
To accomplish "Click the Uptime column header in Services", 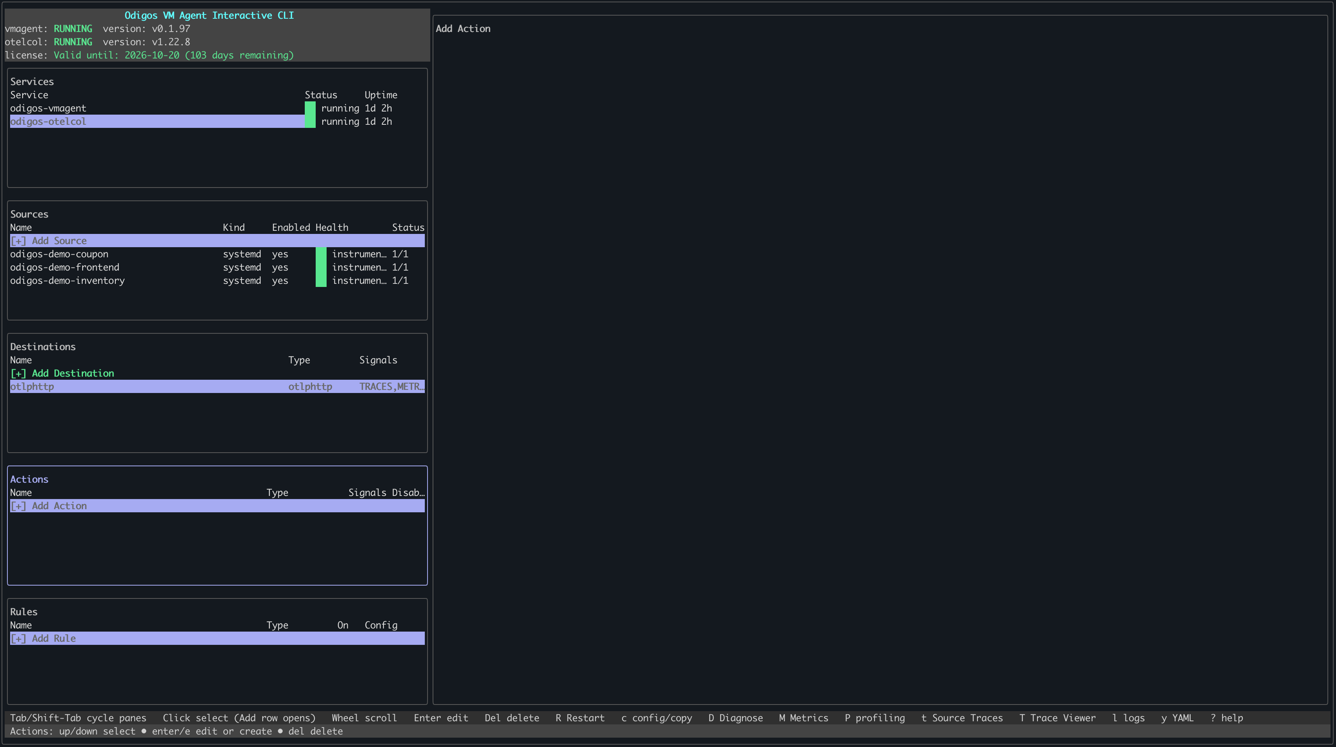I will click(x=381, y=95).
